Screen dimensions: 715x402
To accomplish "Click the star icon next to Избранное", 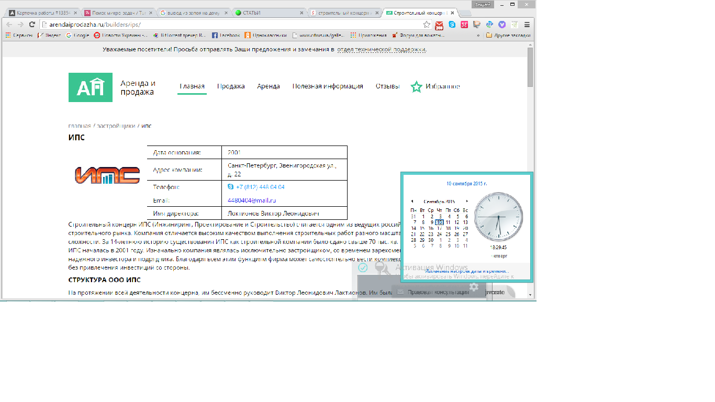I will pos(416,87).
